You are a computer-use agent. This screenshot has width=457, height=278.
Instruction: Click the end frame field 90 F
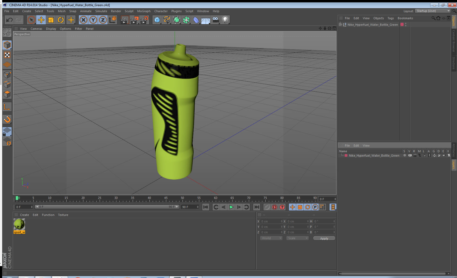click(x=190, y=207)
